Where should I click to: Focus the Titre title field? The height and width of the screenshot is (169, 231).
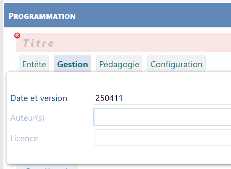124,43
